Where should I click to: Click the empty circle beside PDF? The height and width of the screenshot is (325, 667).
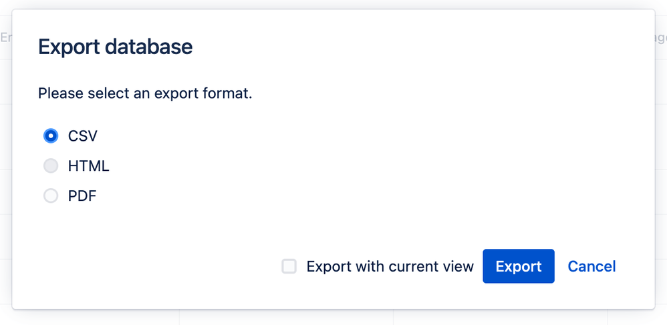pos(51,196)
